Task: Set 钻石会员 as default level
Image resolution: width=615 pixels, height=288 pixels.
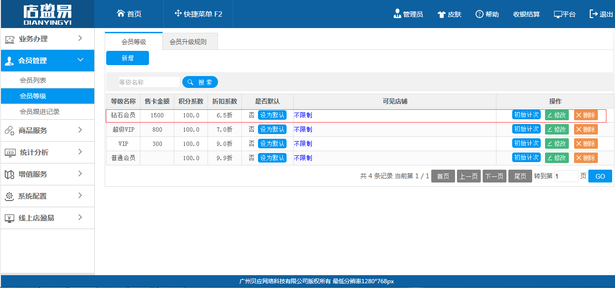Action: click(272, 115)
